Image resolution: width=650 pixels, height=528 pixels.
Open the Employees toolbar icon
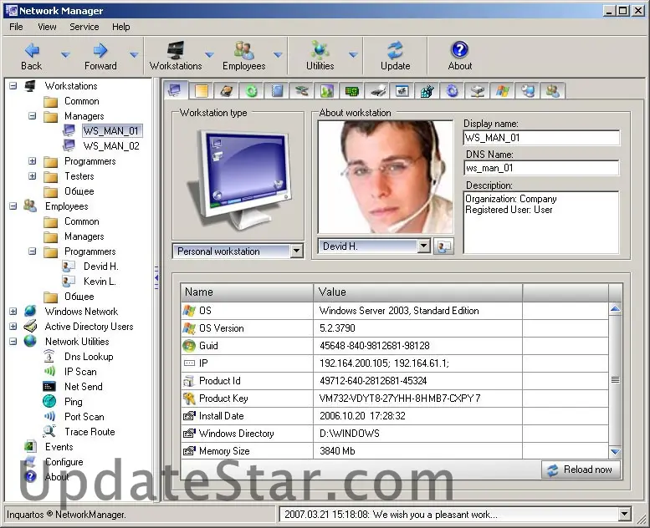(243, 50)
